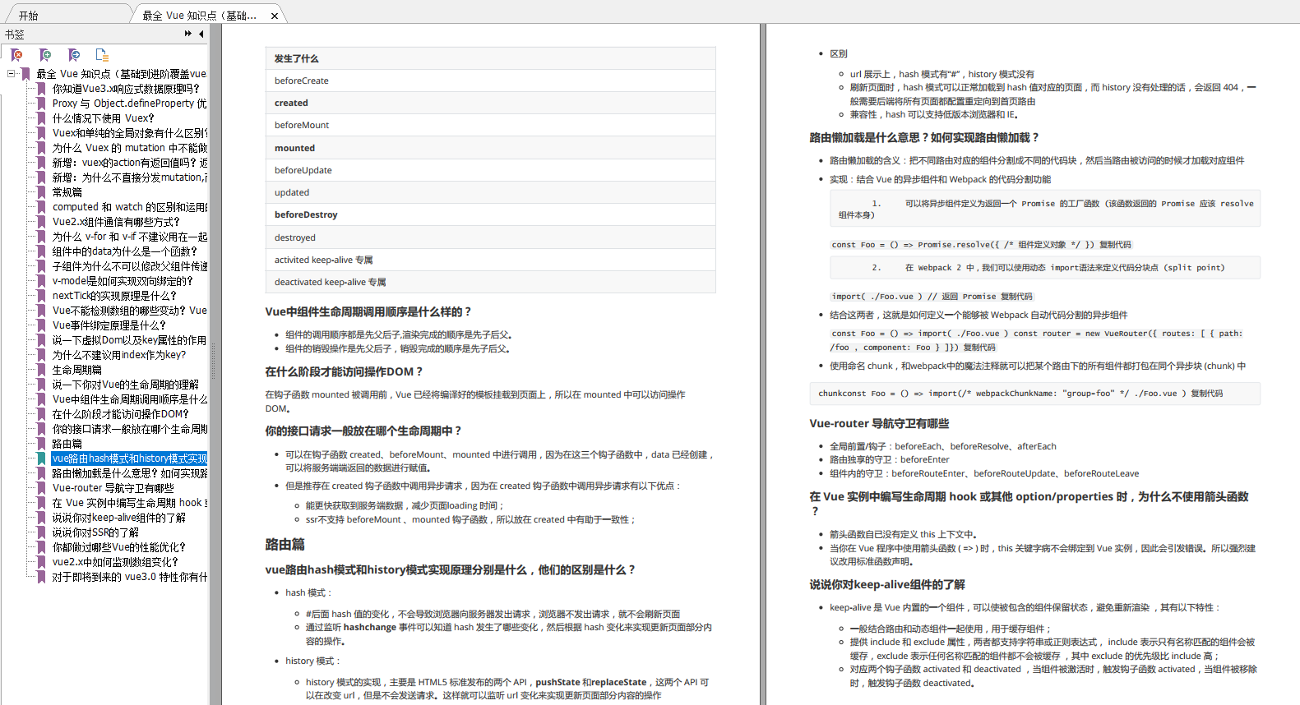Viewport: 1300px width, 705px height.
Task: Open bookmark nextTick的实现原理是什么？
Action: (114, 296)
